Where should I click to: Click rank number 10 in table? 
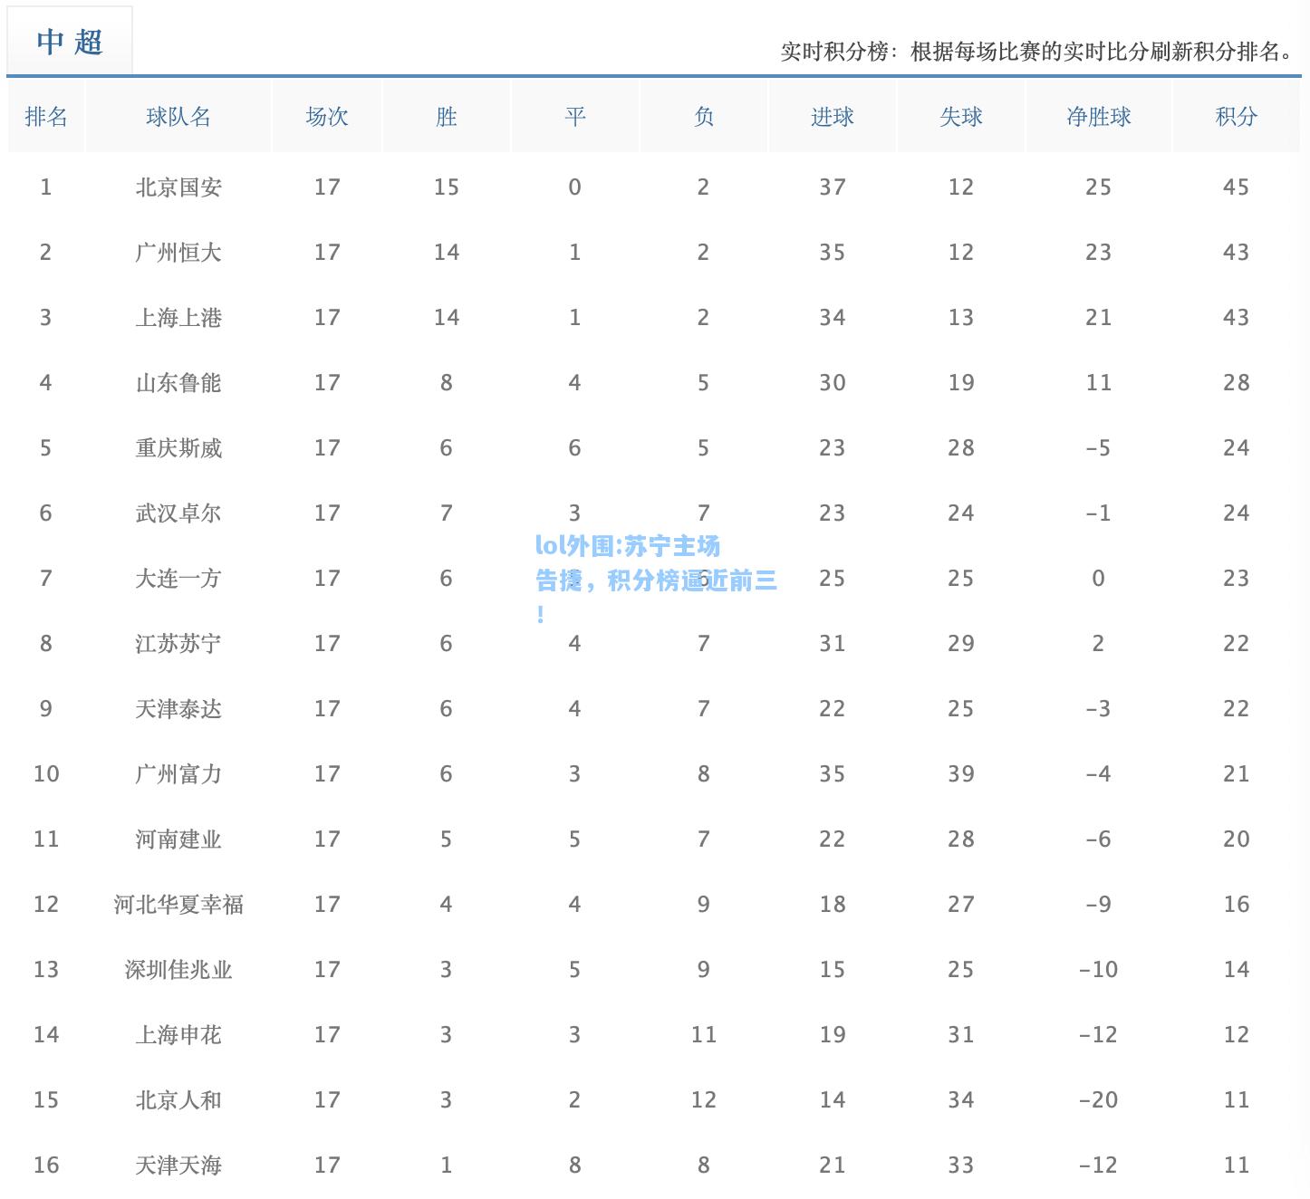coord(46,774)
